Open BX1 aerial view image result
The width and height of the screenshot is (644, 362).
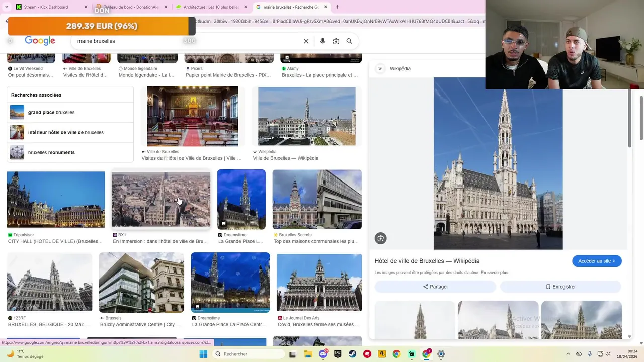click(161, 200)
